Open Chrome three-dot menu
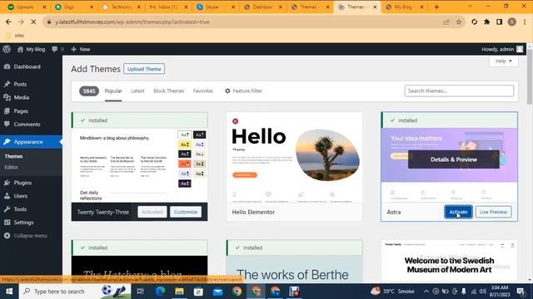Screen dimensions: 533x299 [525, 22]
